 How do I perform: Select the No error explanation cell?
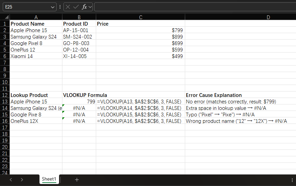240,102
